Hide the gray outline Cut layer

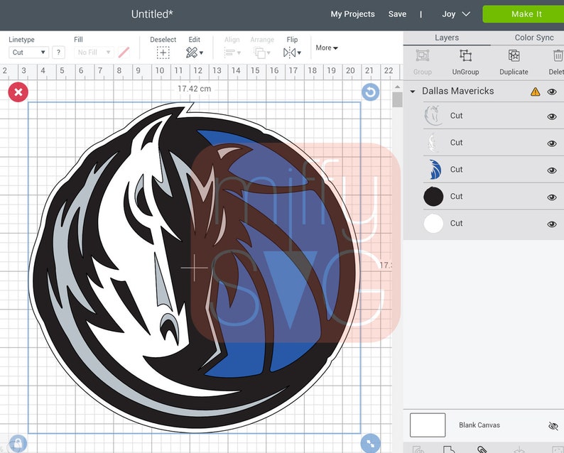pyautogui.click(x=552, y=116)
